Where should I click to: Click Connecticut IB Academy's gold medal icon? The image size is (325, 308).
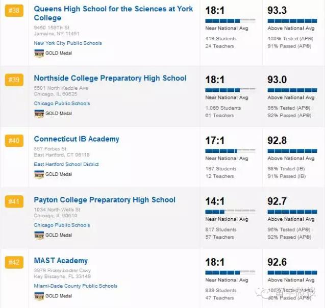39,174
